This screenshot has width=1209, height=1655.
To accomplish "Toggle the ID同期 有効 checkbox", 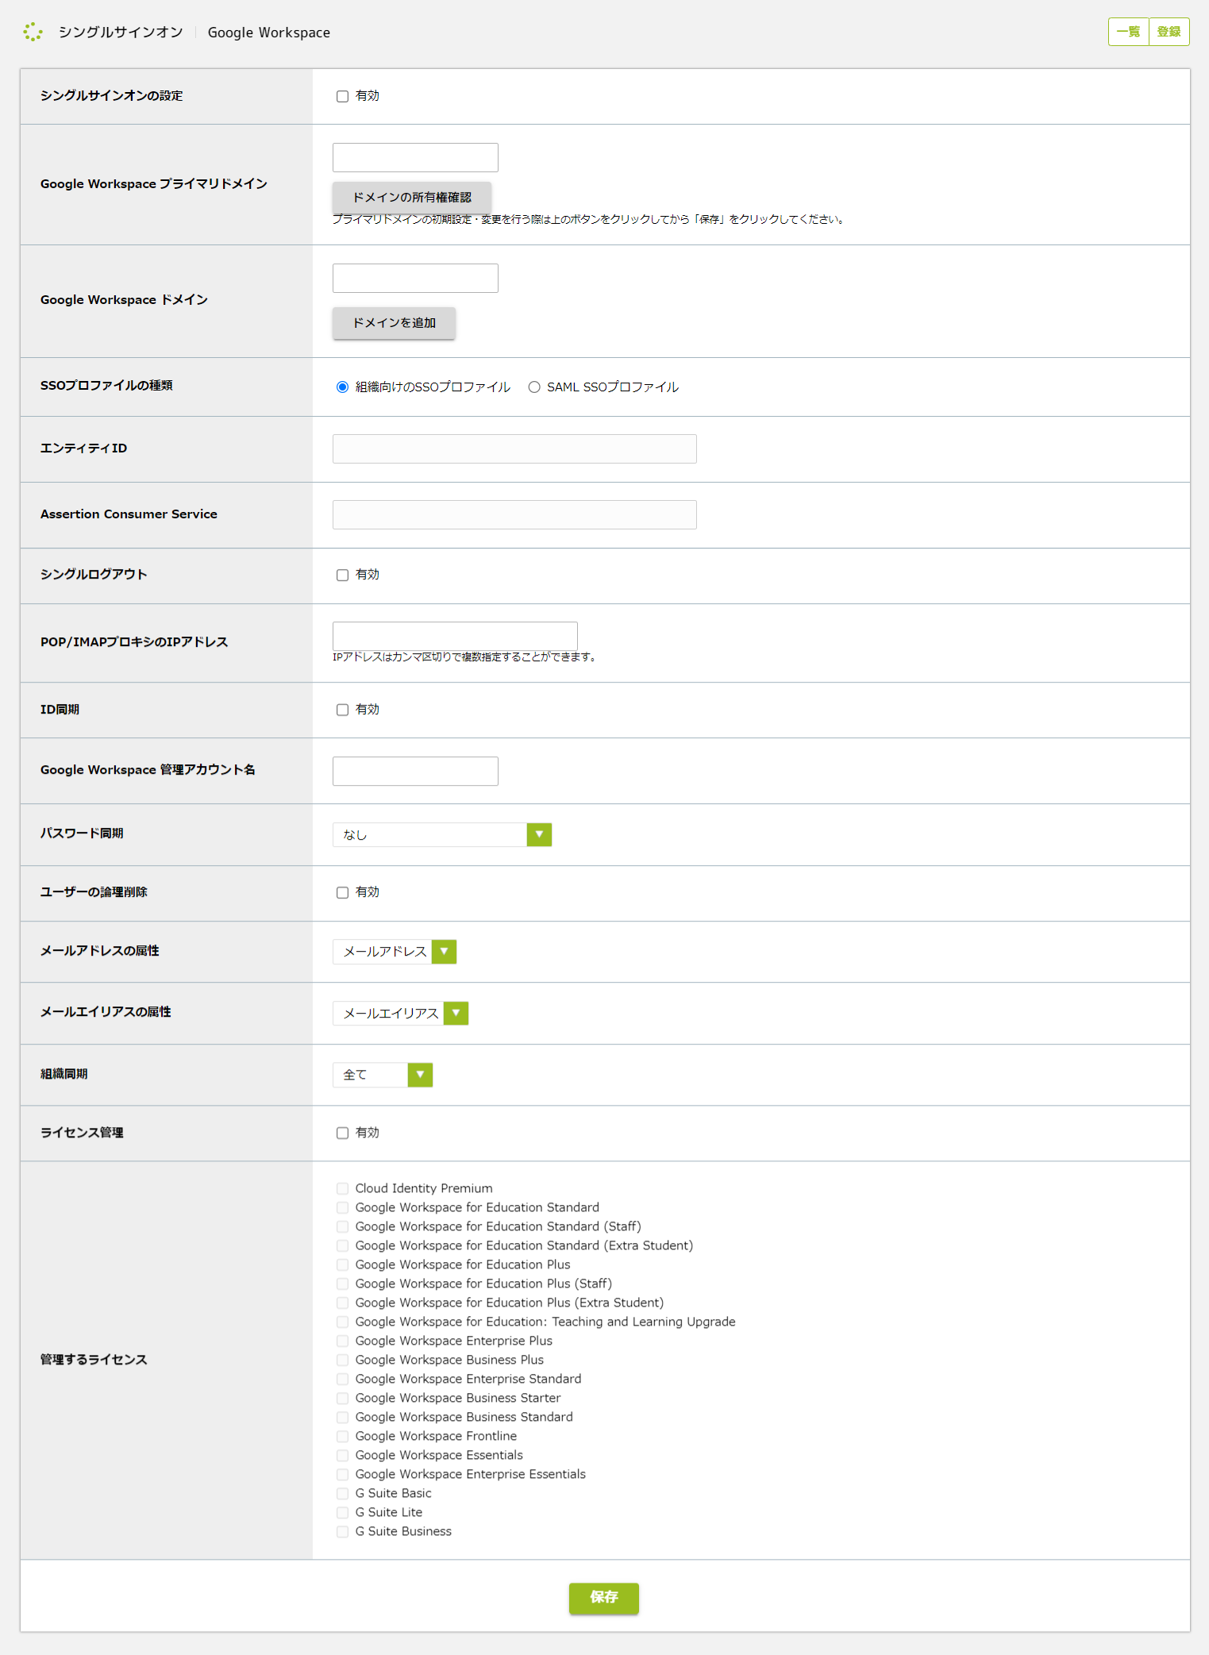I will [x=342, y=710].
